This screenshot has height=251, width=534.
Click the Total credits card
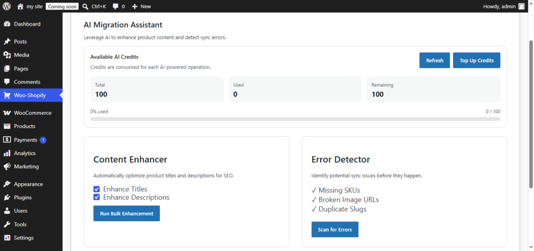click(157, 89)
